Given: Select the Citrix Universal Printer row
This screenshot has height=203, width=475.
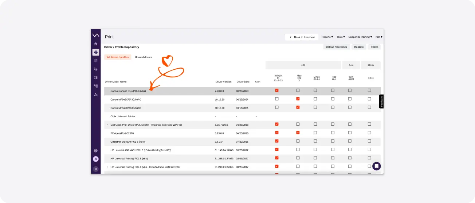Looking at the screenshot, I should click(242, 116).
